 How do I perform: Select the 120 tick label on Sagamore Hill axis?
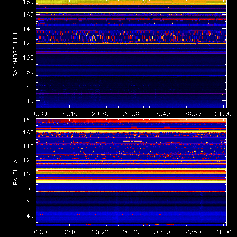[x=28, y=43]
